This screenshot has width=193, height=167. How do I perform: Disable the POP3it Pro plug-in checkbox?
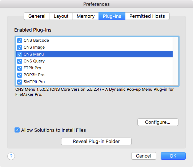20,75
